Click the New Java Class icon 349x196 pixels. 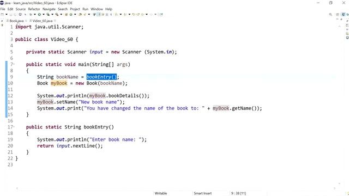pyautogui.click(x=71, y=15)
